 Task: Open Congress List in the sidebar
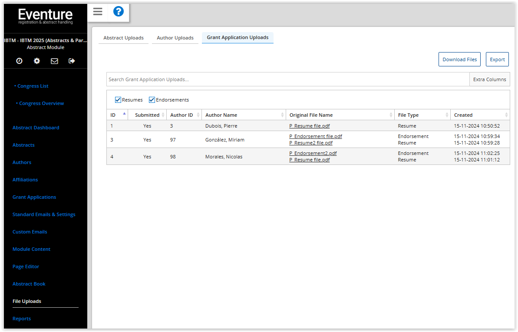[x=33, y=86]
